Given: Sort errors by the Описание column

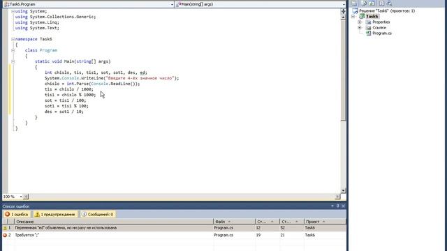Looking at the screenshot, I should coord(113,222).
